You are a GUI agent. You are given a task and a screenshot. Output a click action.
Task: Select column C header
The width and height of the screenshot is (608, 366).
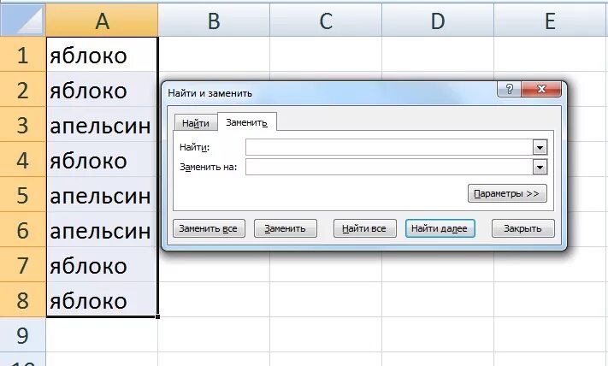(x=326, y=21)
